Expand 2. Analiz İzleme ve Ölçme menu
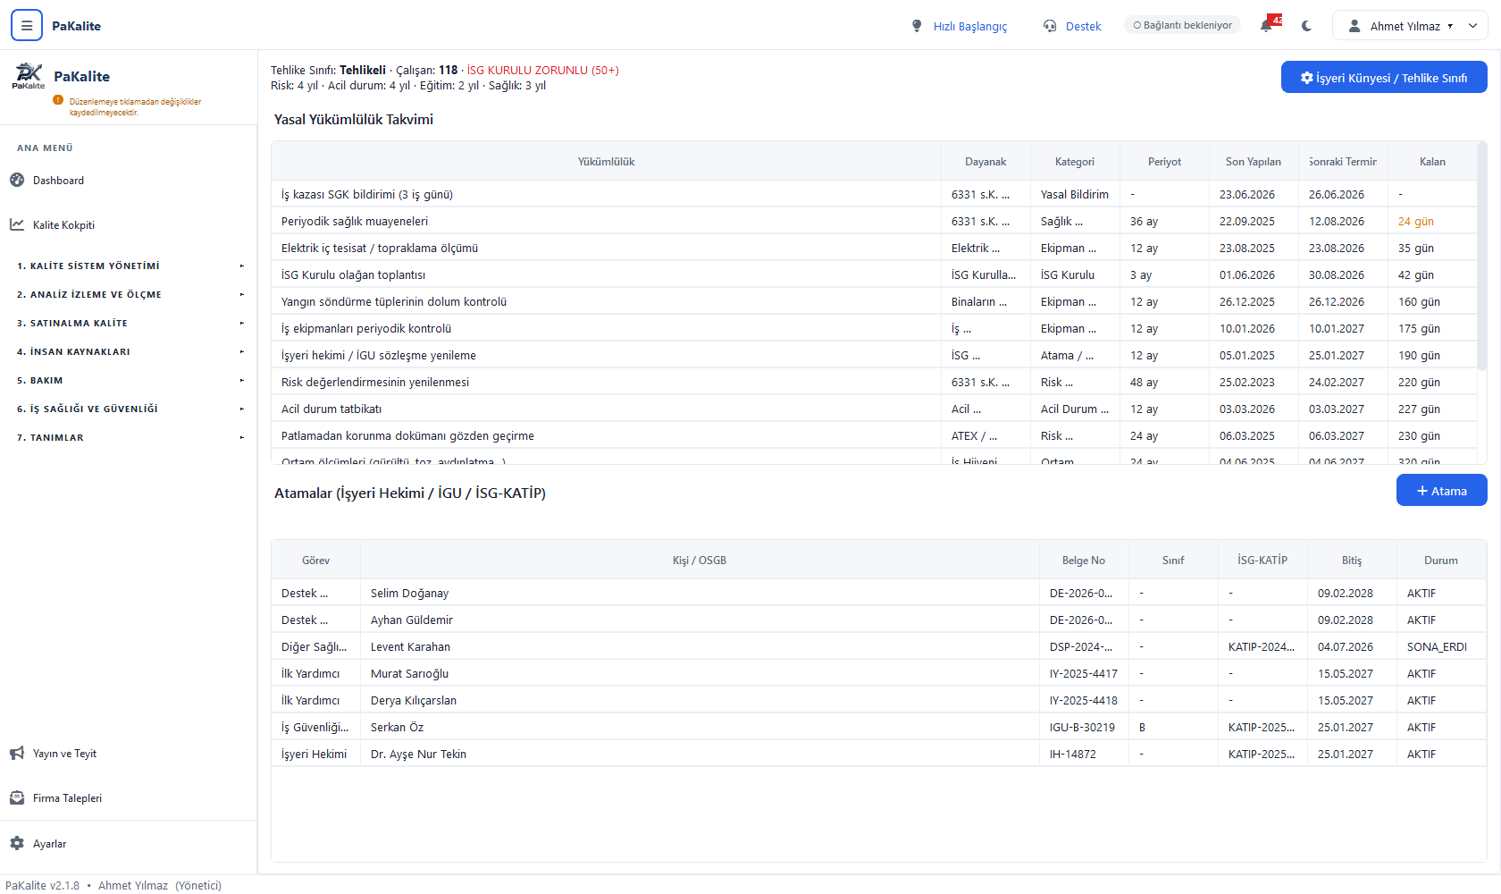The width and height of the screenshot is (1501, 894). pyautogui.click(x=129, y=294)
